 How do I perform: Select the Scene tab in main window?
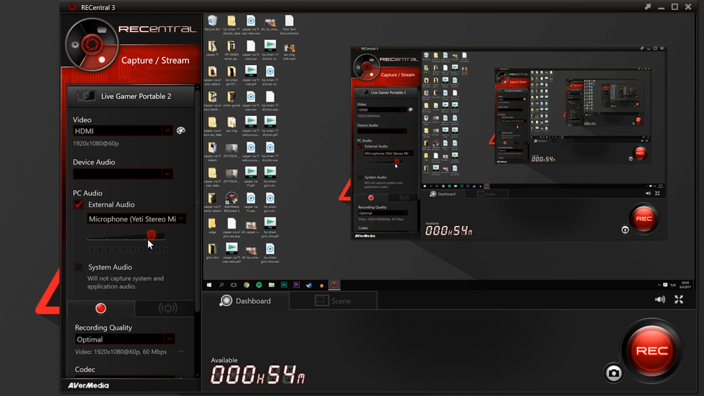tap(340, 301)
